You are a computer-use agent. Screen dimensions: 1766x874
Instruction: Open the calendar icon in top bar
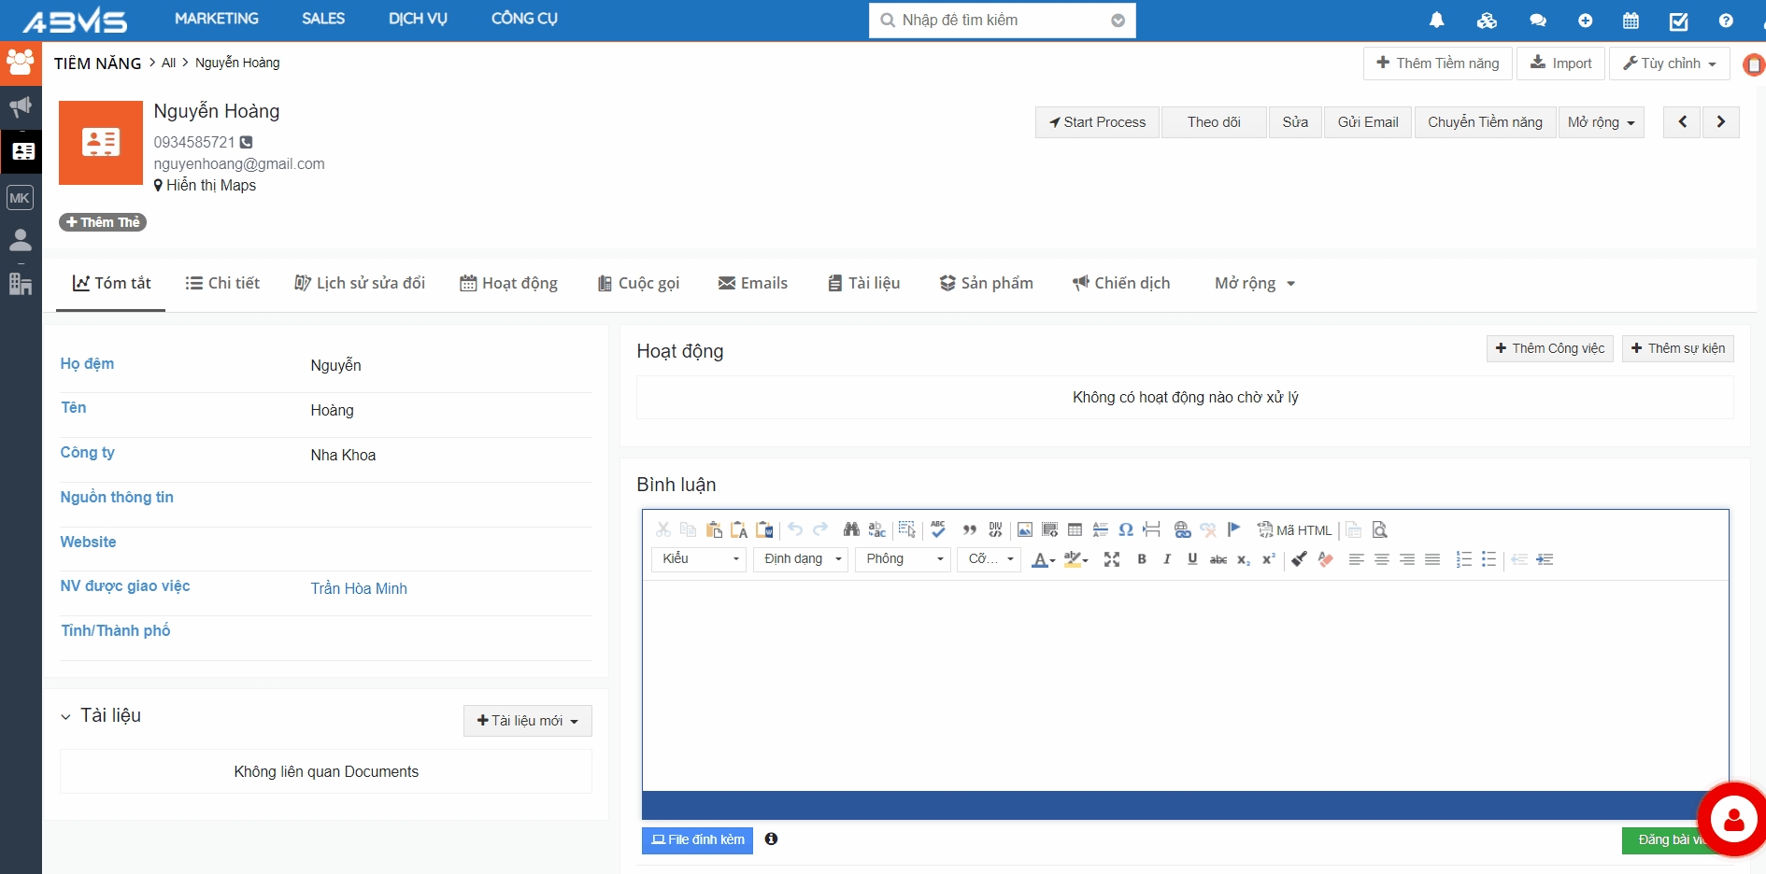pos(1631,21)
